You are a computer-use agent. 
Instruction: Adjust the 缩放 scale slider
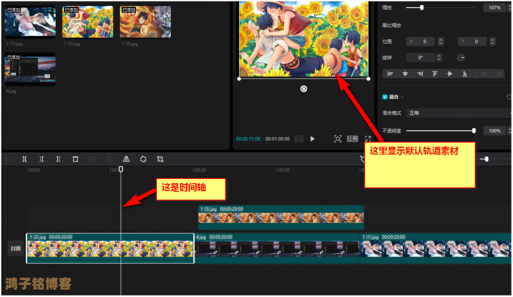click(x=440, y=7)
